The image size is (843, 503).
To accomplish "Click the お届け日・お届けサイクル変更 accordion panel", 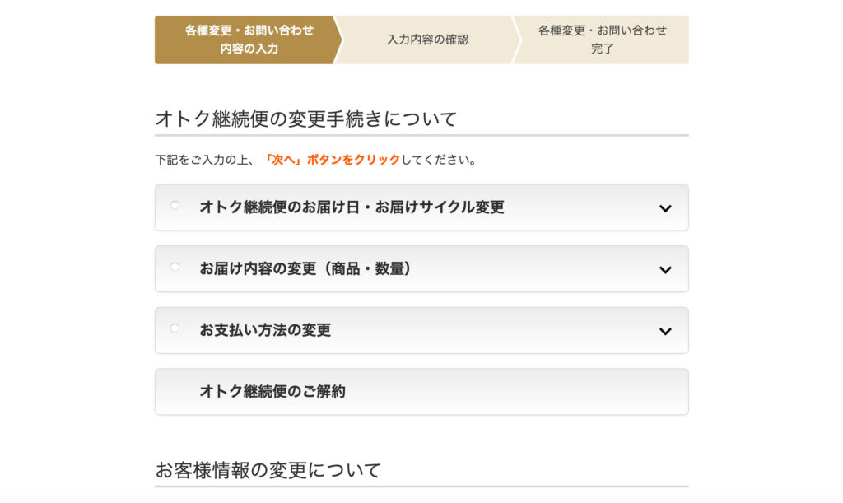I will pos(421,207).
